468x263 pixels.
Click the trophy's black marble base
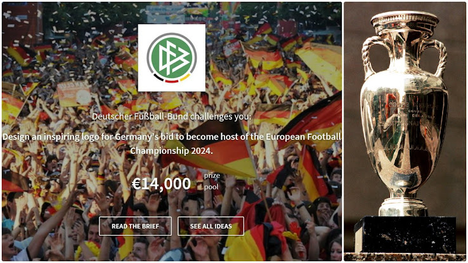click(x=405, y=235)
